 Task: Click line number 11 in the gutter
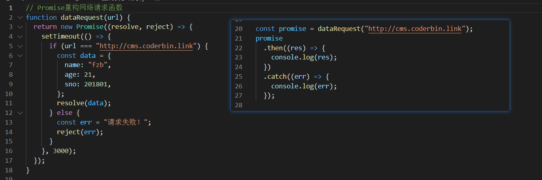point(8,103)
